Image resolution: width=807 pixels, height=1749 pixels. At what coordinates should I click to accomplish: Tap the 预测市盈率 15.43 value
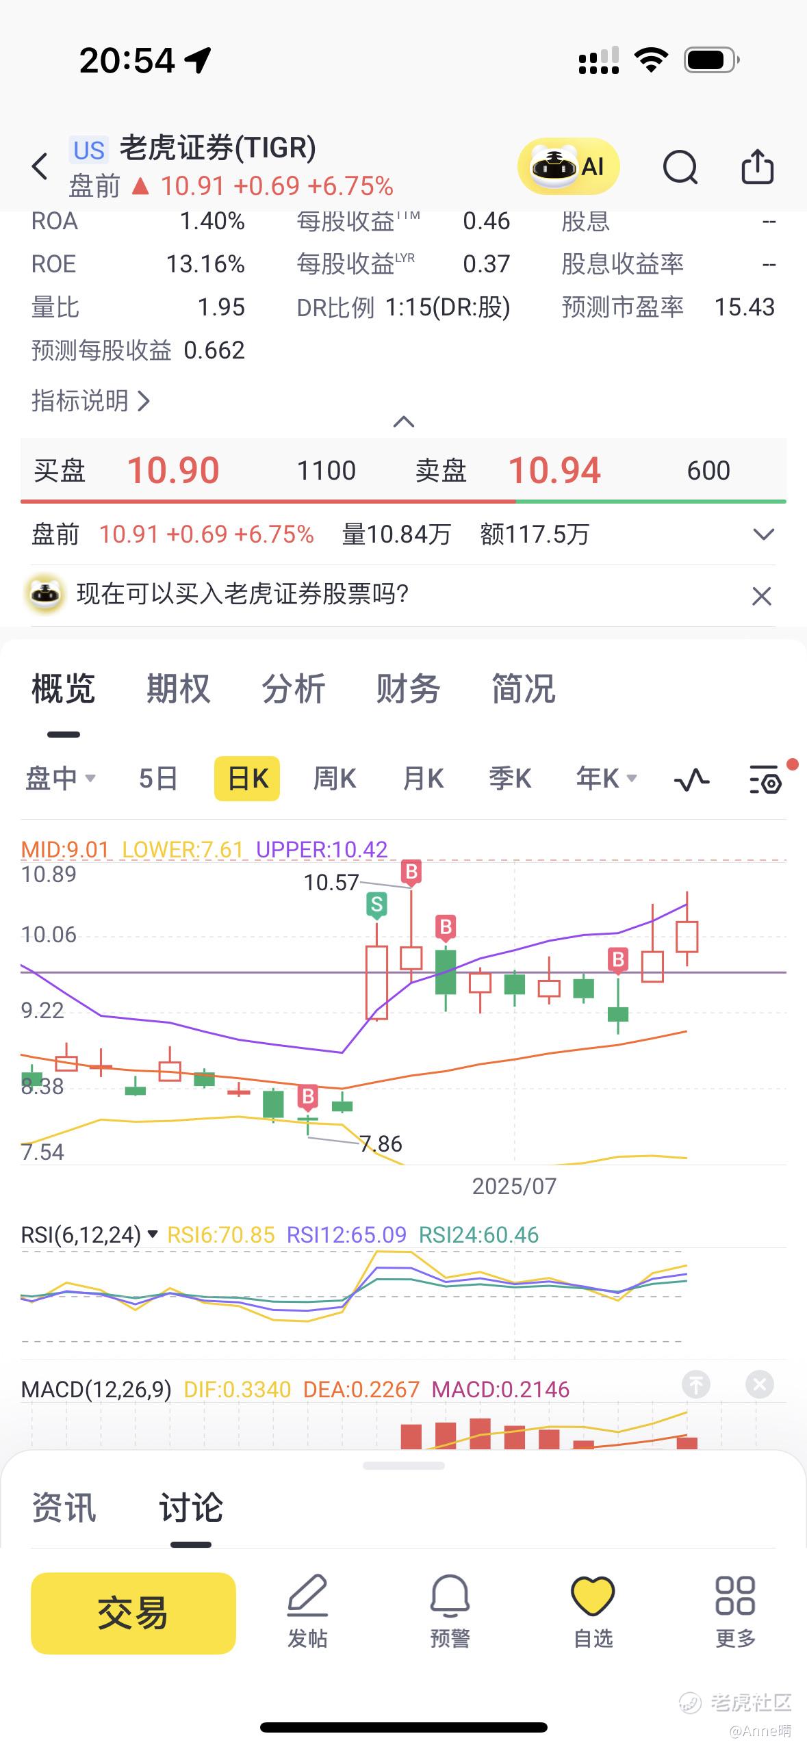[x=745, y=307]
